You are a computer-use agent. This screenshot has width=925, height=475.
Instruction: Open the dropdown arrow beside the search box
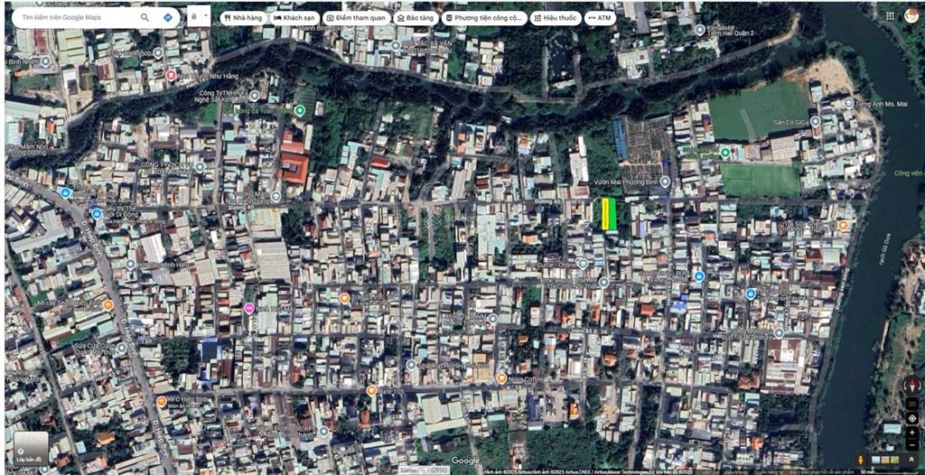(206, 16)
